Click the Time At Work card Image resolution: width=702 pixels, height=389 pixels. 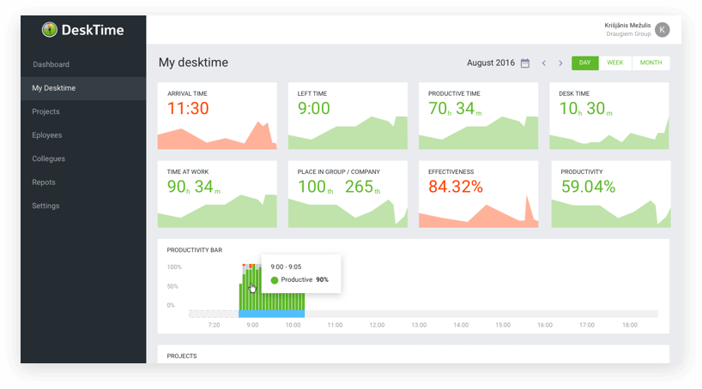[217, 194]
